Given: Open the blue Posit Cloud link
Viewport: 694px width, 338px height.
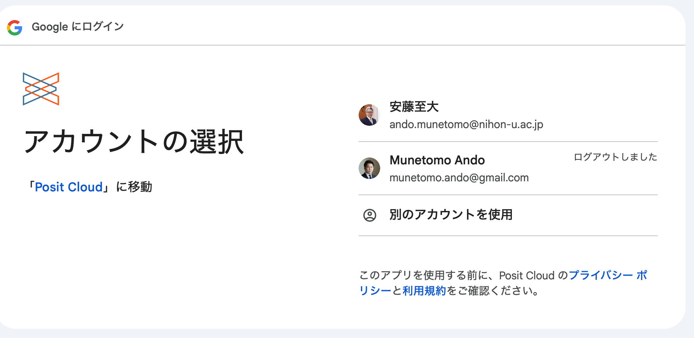Looking at the screenshot, I should coord(69,187).
